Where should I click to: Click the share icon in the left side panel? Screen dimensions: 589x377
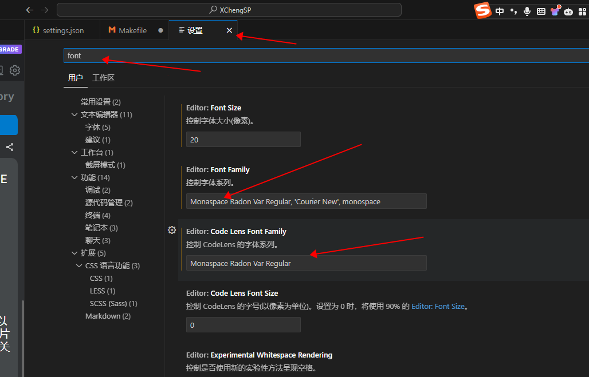click(x=10, y=147)
